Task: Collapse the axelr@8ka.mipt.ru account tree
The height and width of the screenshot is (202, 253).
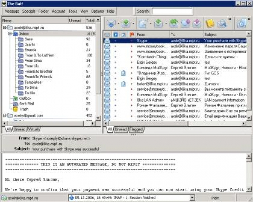Action: [5, 27]
